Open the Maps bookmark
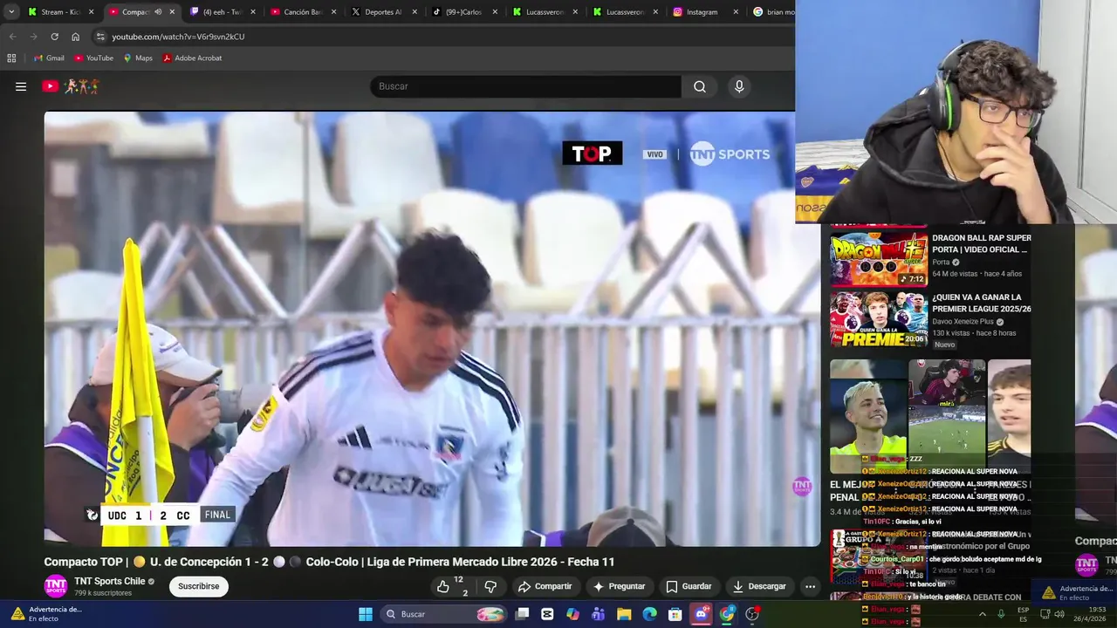This screenshot has height=628, width=1117. (x=138, y=58)
